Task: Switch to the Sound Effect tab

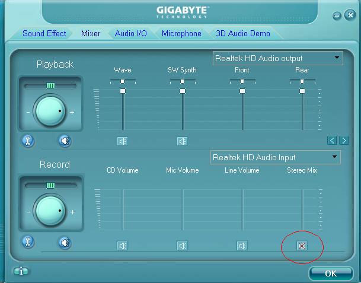Action: pyautogui.click(x=44, y=33)
